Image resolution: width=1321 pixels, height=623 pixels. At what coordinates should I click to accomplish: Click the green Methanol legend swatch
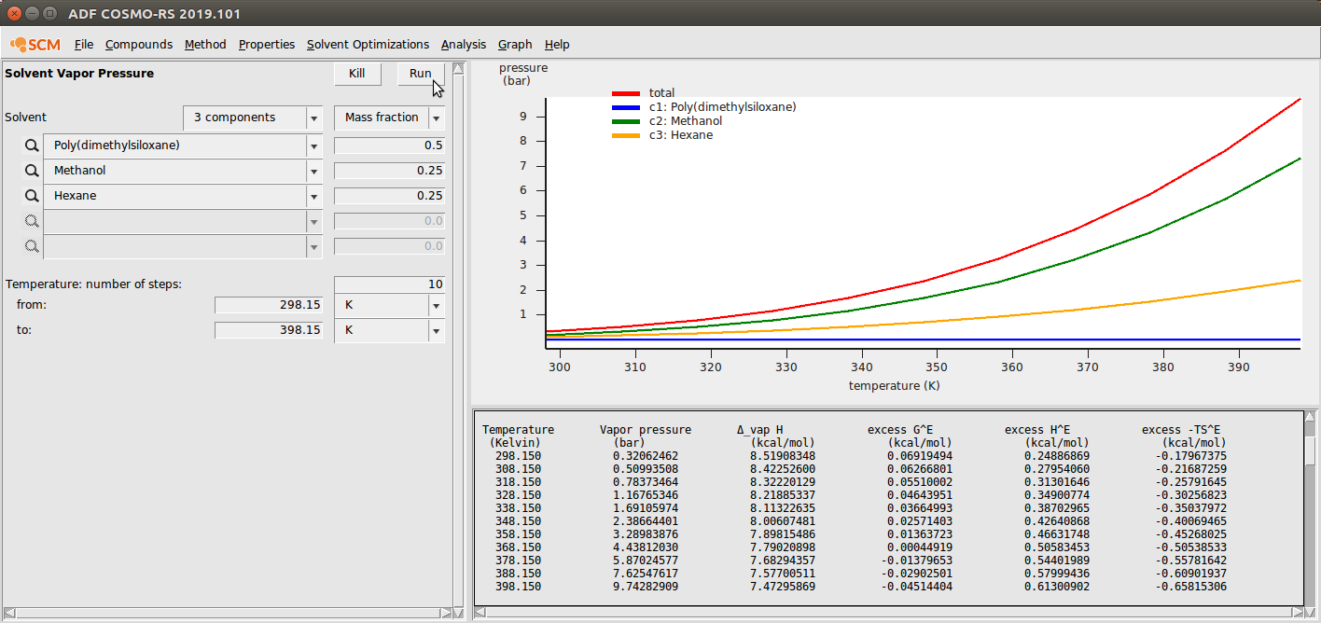click(625, 121)
